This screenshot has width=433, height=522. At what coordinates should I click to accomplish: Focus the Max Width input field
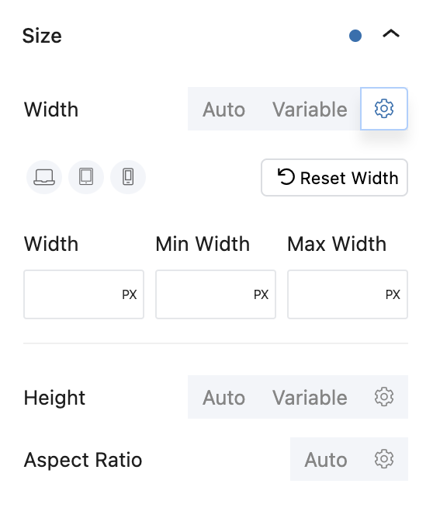tap(348, 294)
